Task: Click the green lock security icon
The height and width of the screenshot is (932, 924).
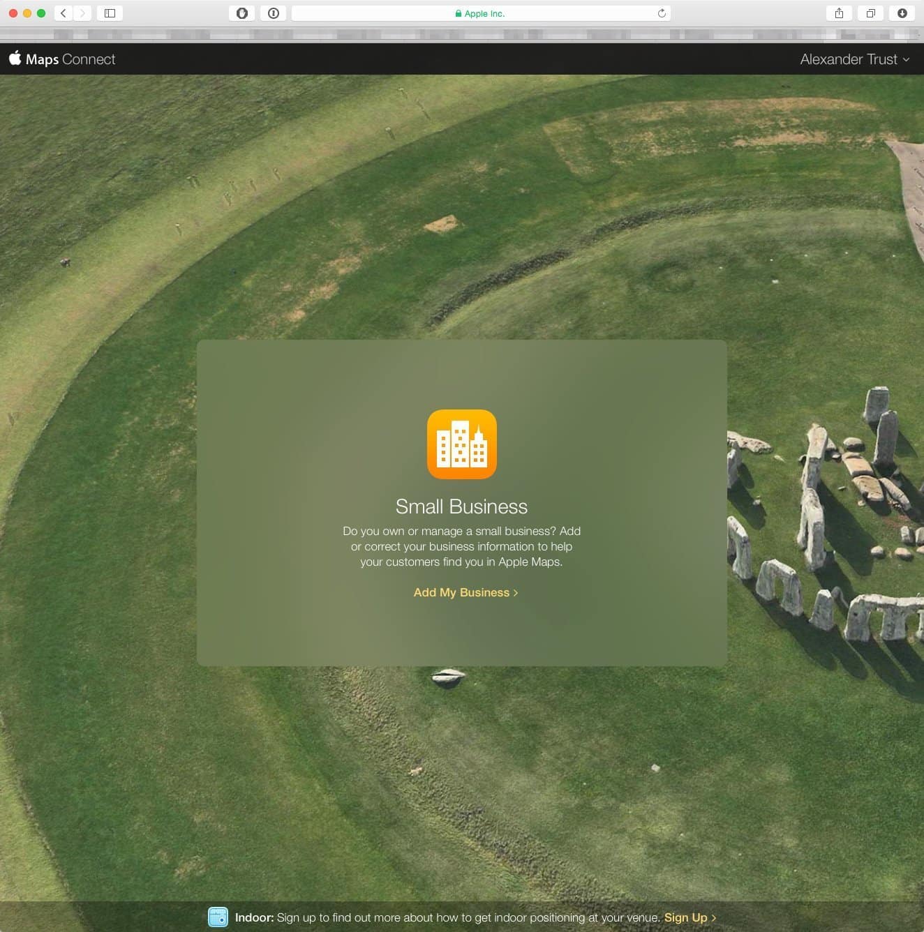Action: [459, 13]
